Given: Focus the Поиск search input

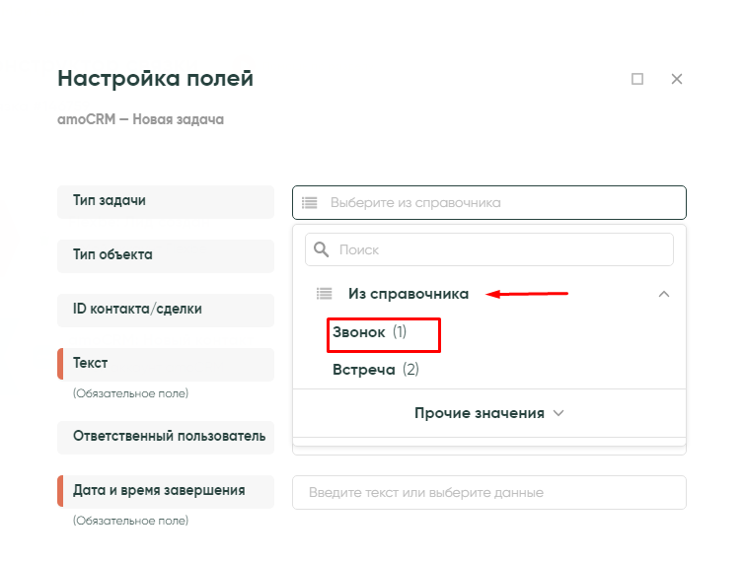Looking at the screenshot, I should [x=498, y=249].
